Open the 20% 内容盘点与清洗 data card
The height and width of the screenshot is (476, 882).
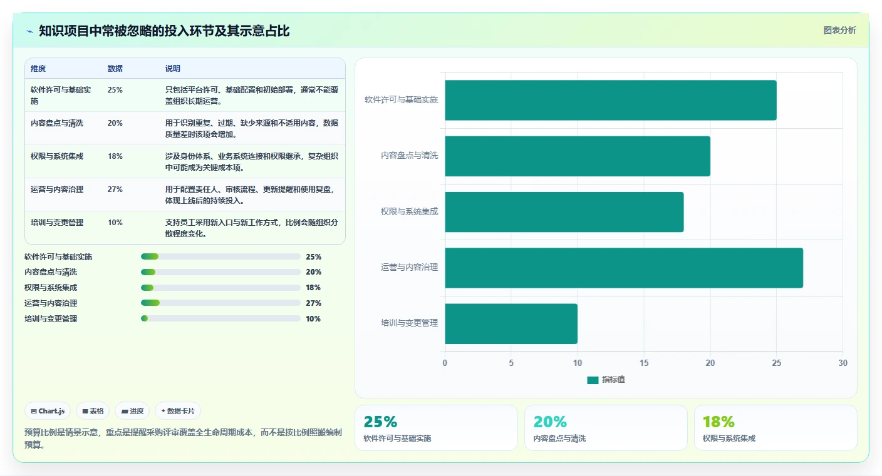(606, 428)
